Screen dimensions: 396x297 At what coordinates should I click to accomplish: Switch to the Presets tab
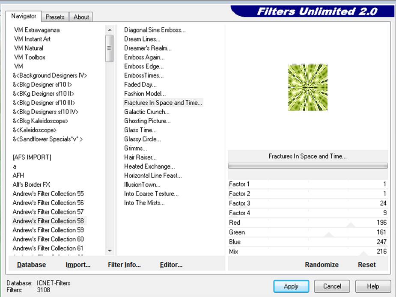click(x=55, y=17)
